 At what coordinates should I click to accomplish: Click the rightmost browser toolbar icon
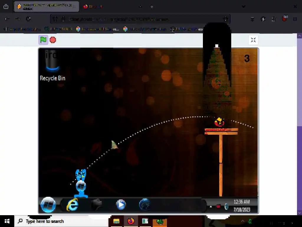295,19
